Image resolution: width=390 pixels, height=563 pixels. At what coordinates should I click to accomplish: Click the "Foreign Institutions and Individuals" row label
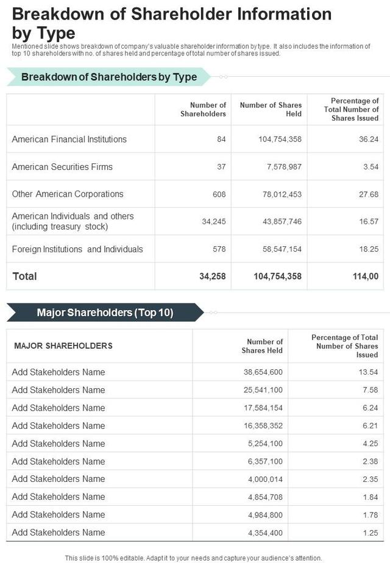(x=77, y=249)
